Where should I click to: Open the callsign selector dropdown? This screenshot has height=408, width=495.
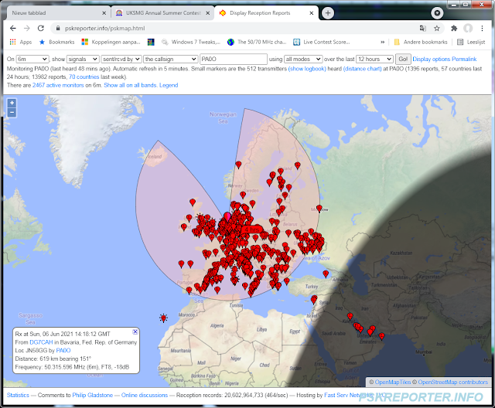pos(170,59)
